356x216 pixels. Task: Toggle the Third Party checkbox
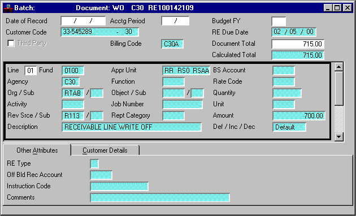coord(11,43)
